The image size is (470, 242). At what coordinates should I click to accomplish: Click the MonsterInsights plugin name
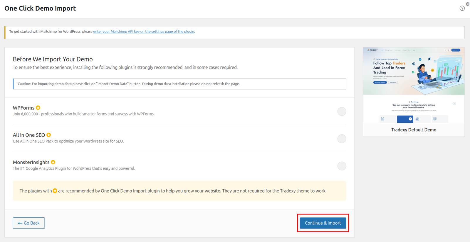(x=31, y=162)
